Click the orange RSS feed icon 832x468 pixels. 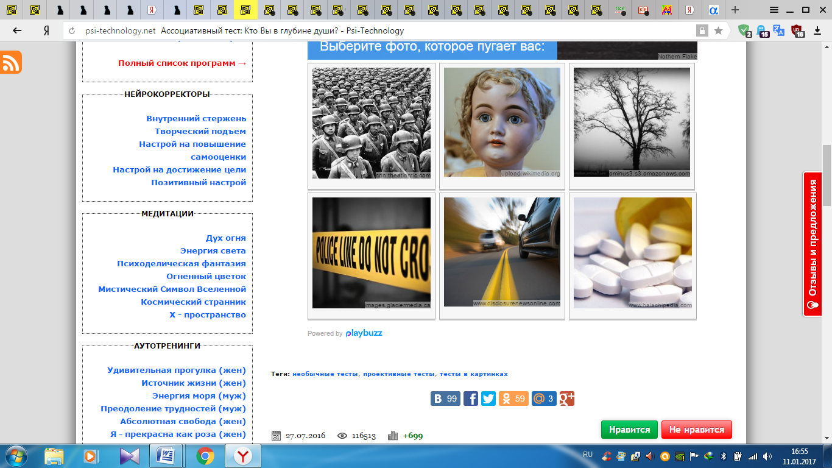[x=11, y=63]
